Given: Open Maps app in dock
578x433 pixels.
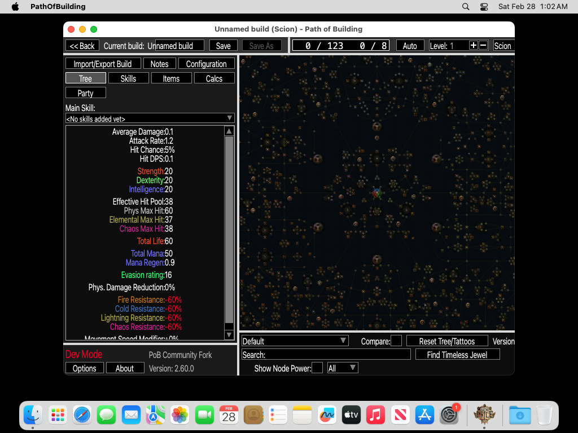Looking at the screenshot, I should (155, 415).
